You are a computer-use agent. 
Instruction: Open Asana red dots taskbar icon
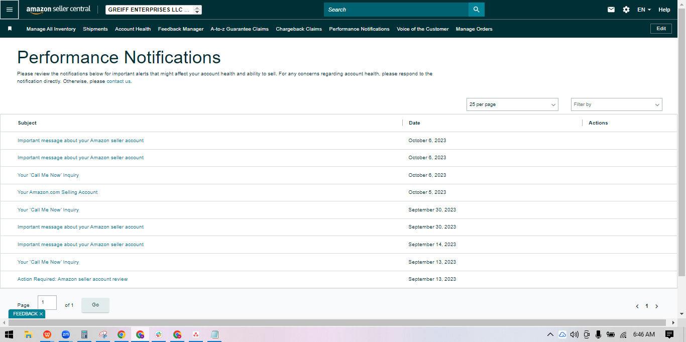[196, 334]
